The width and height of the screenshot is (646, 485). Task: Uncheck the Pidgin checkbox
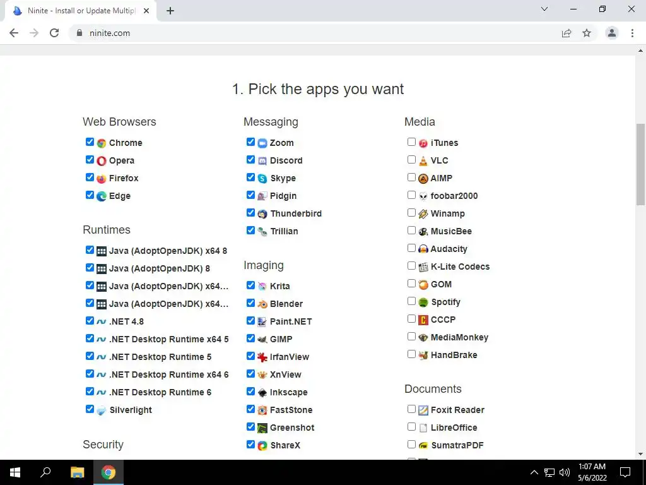250,195
